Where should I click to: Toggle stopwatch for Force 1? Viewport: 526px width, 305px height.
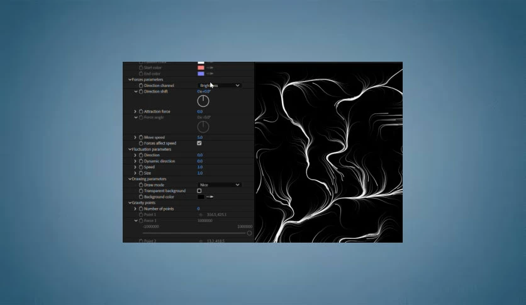click(x=141, y=221)
